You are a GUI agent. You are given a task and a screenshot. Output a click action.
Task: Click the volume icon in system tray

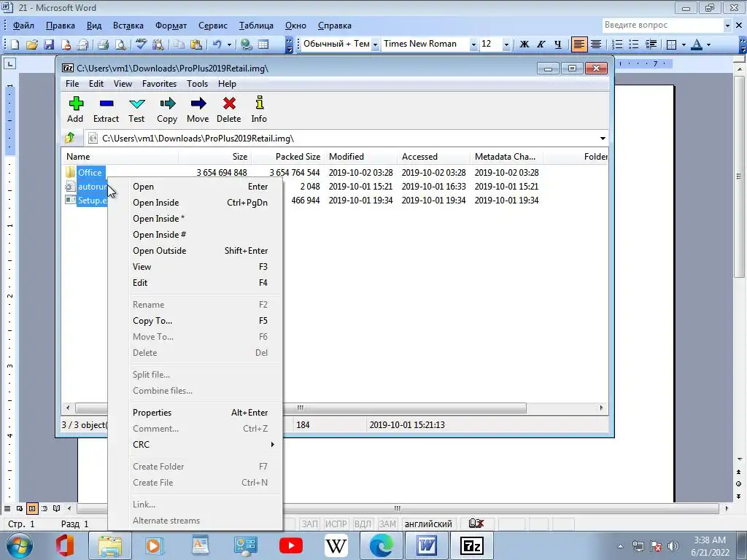[x=673, y=546]
